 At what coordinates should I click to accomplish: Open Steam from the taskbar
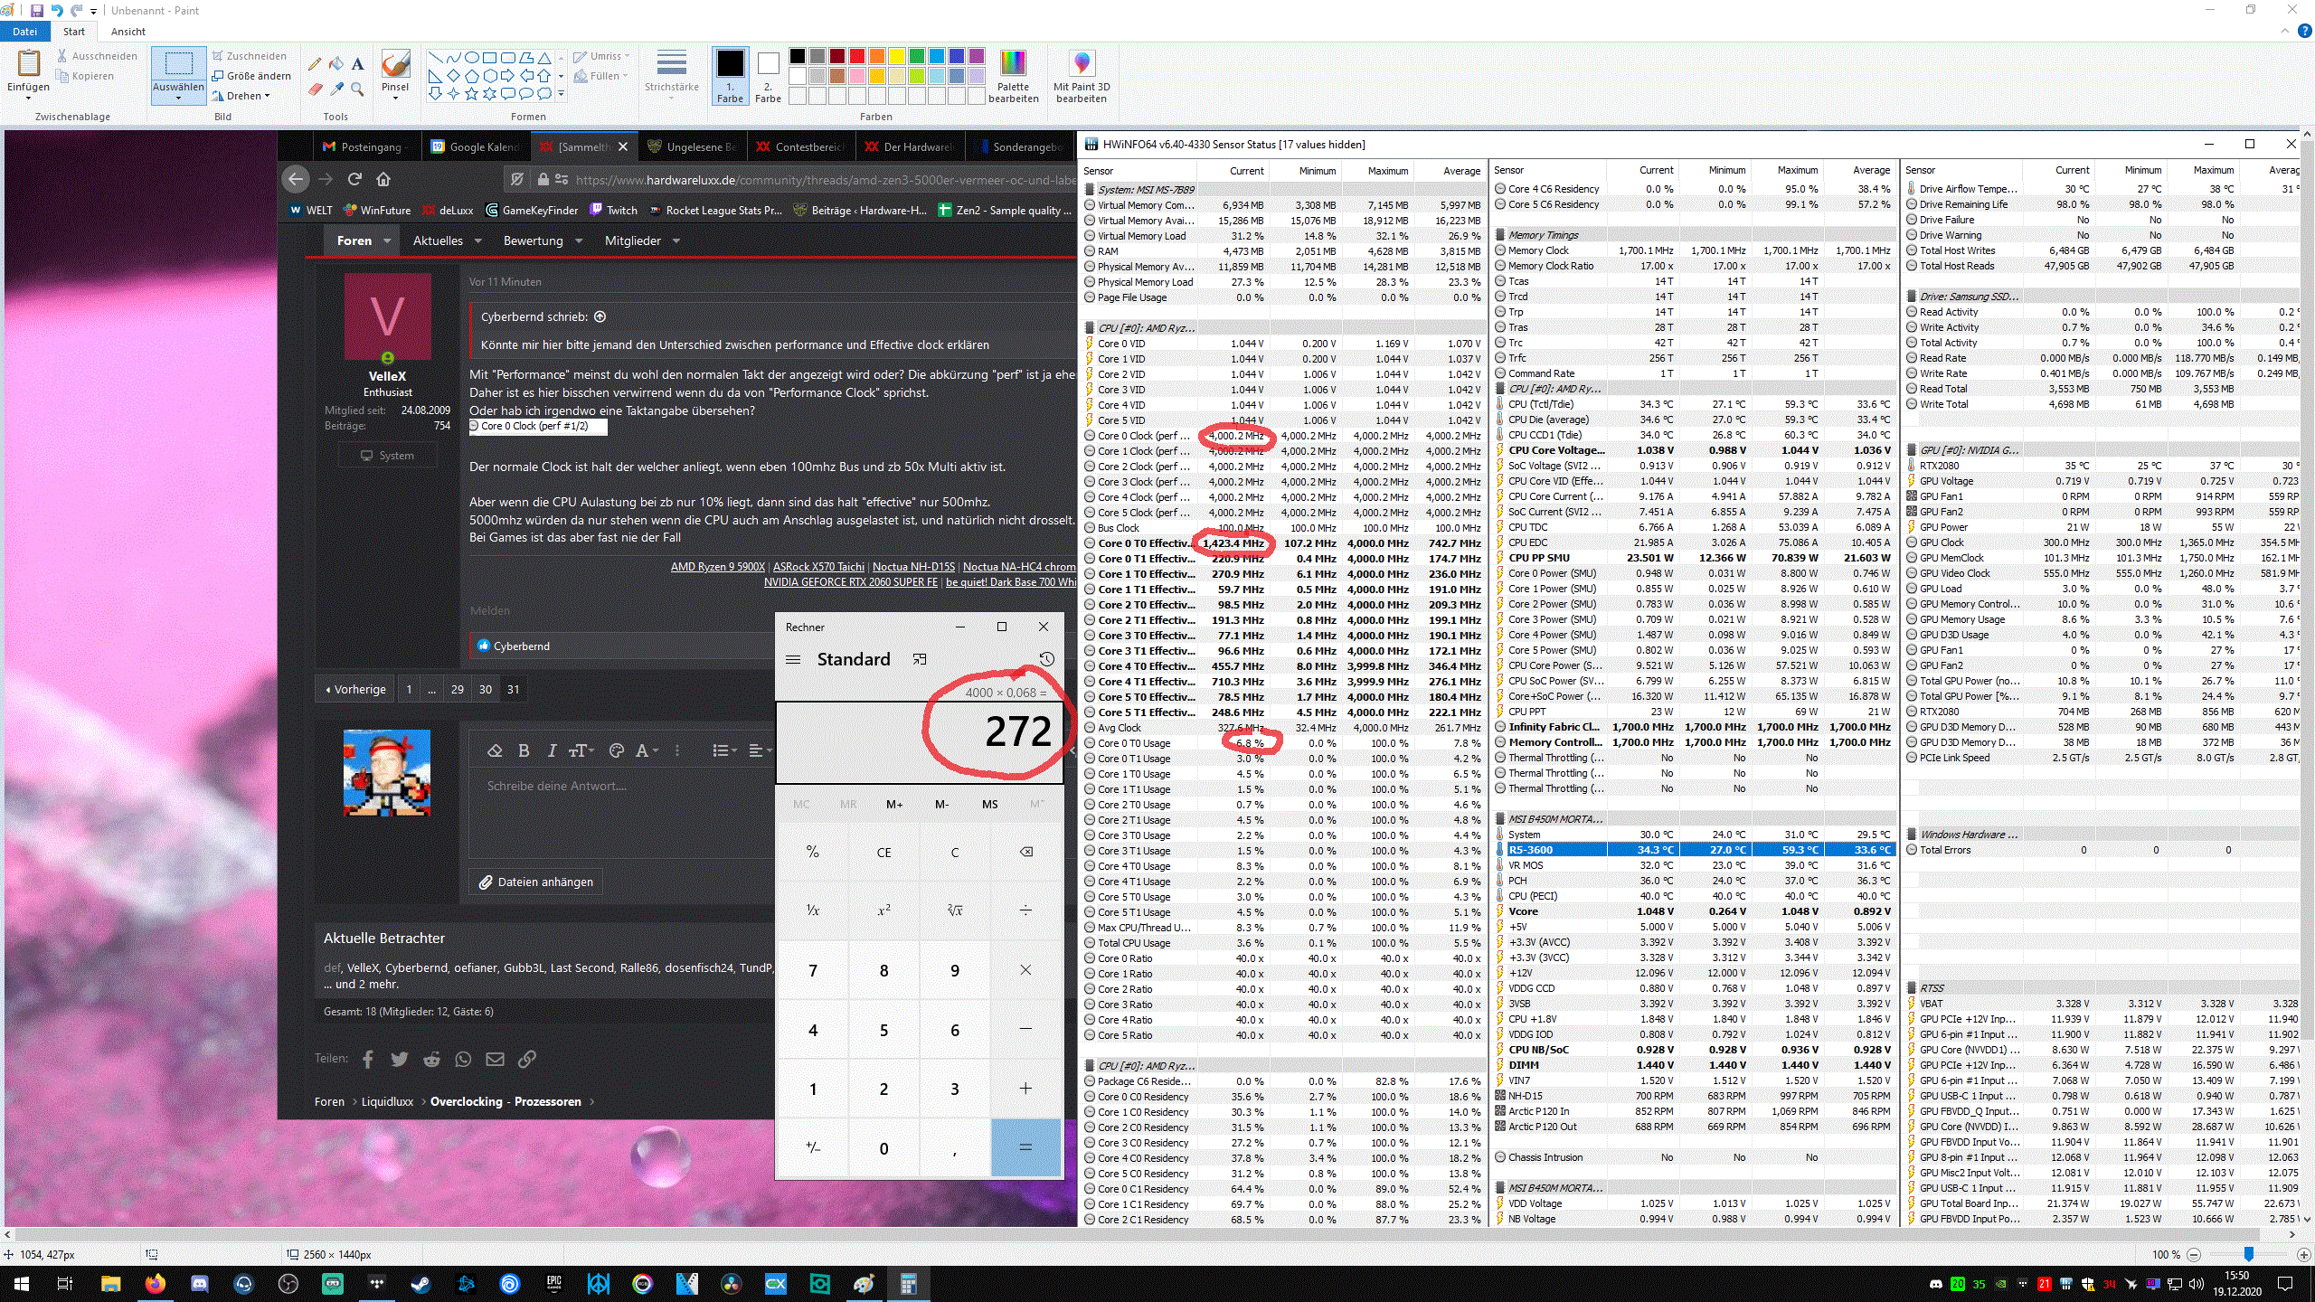[420, 1283]
